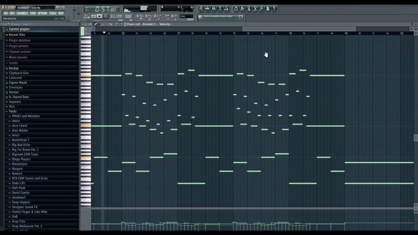Select the Paint brush tool in piano roll
Image resolution: width=418 pixels, height=235 pixels.
pos(99,24)
